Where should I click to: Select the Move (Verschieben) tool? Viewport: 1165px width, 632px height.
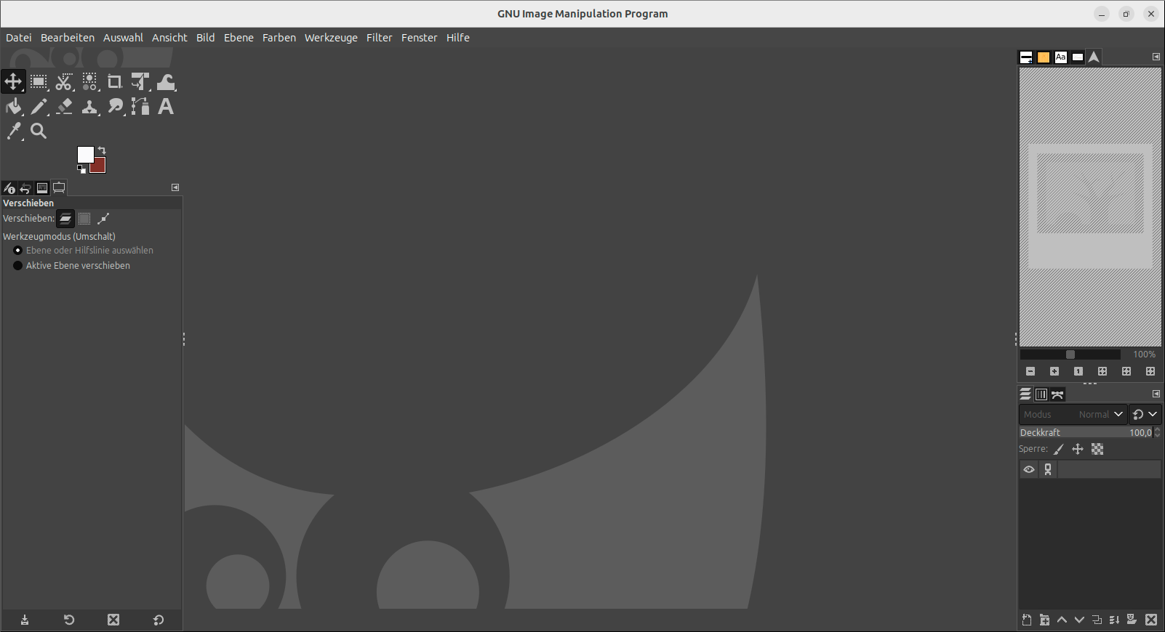click(13, 81)
